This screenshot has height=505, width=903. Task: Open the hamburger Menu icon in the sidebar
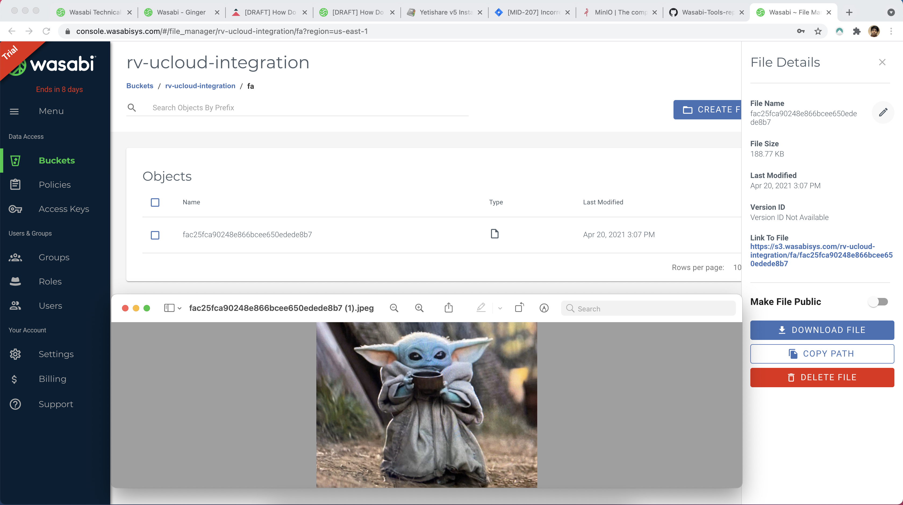(14, 112)
